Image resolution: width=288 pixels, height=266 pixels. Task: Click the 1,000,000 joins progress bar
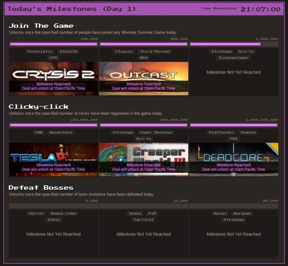(x=233, y=44)
